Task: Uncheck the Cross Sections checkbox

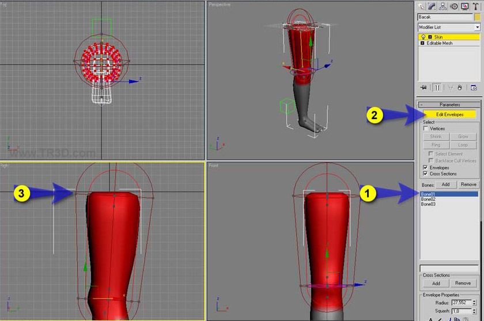Action: 426,174
